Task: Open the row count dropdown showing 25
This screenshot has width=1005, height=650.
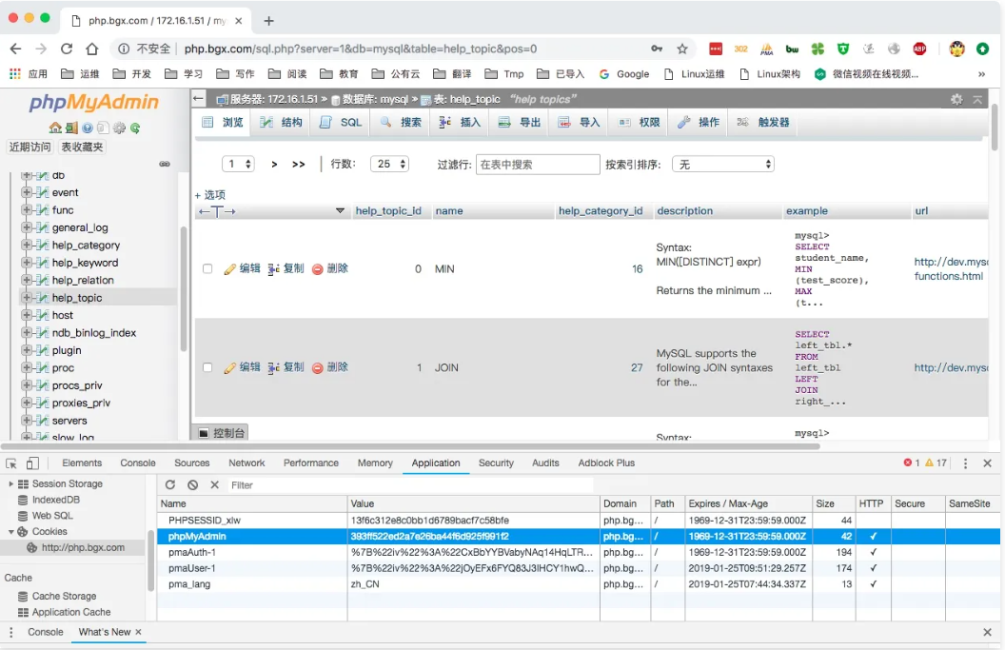Action: point(389,165)
